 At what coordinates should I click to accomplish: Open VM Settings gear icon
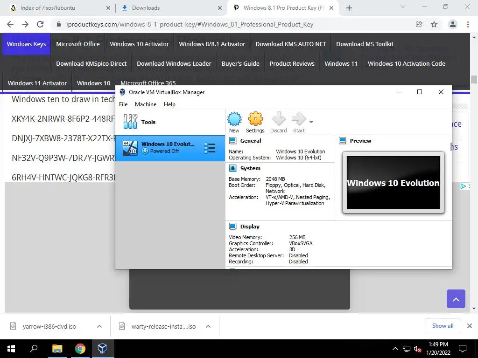(x=255, y=122)
